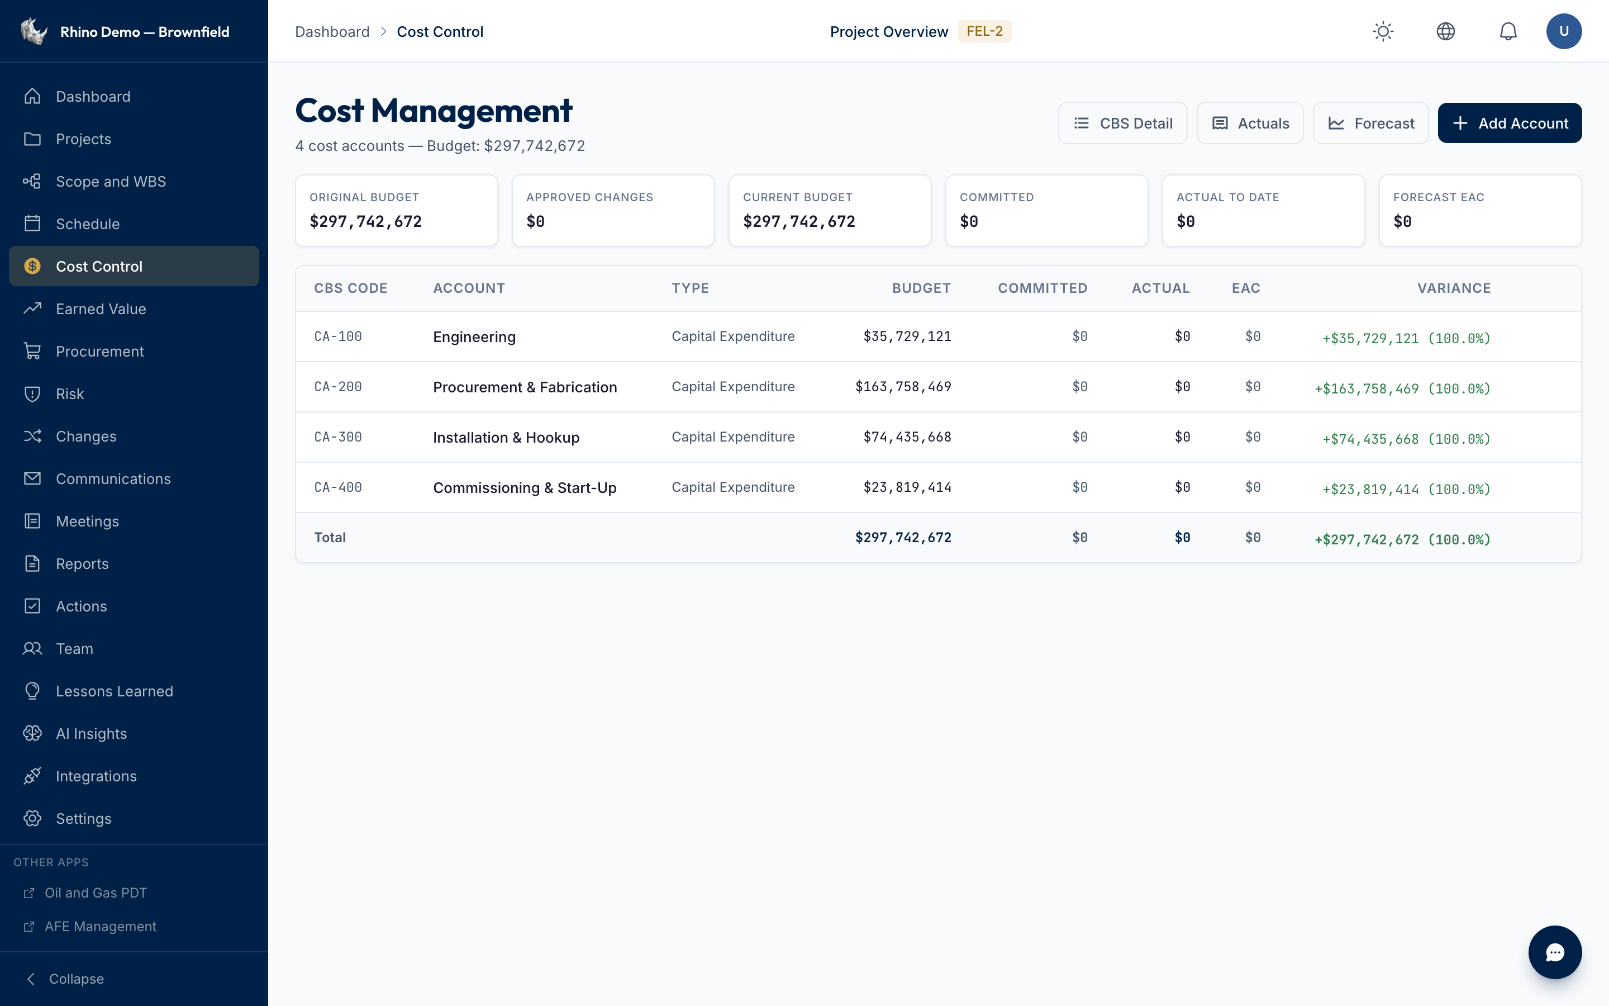Open the Engineering account row
Viewport: 1609px width, 1006px height.
[x=938, y=336]
